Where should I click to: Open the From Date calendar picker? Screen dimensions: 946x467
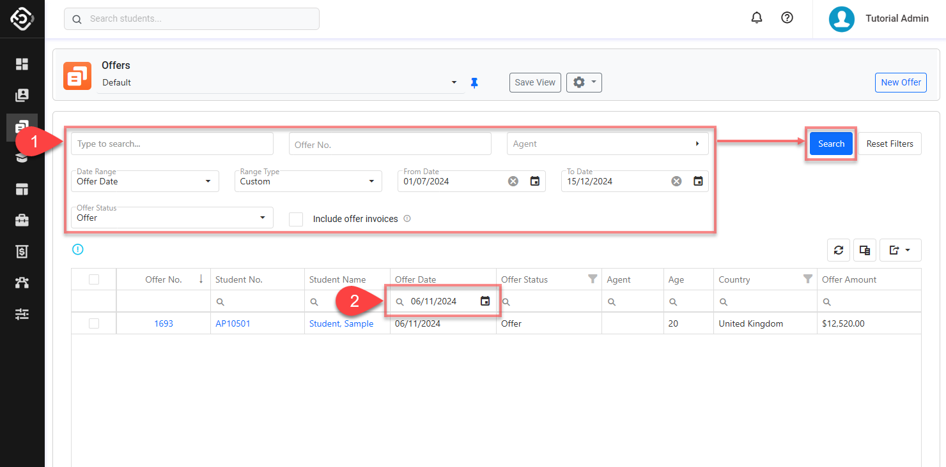coord(535,181)
